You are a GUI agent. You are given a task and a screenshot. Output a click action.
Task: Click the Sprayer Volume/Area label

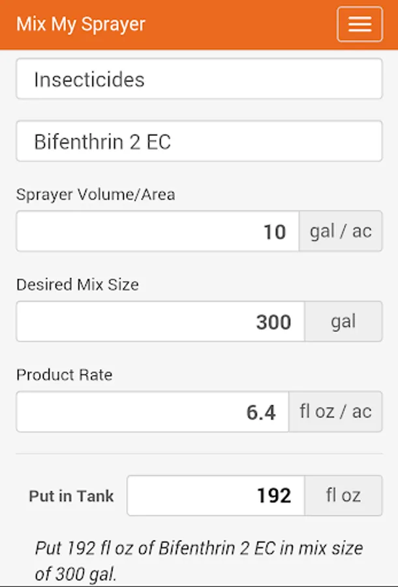pyautogui.click(x=95, y=194)
